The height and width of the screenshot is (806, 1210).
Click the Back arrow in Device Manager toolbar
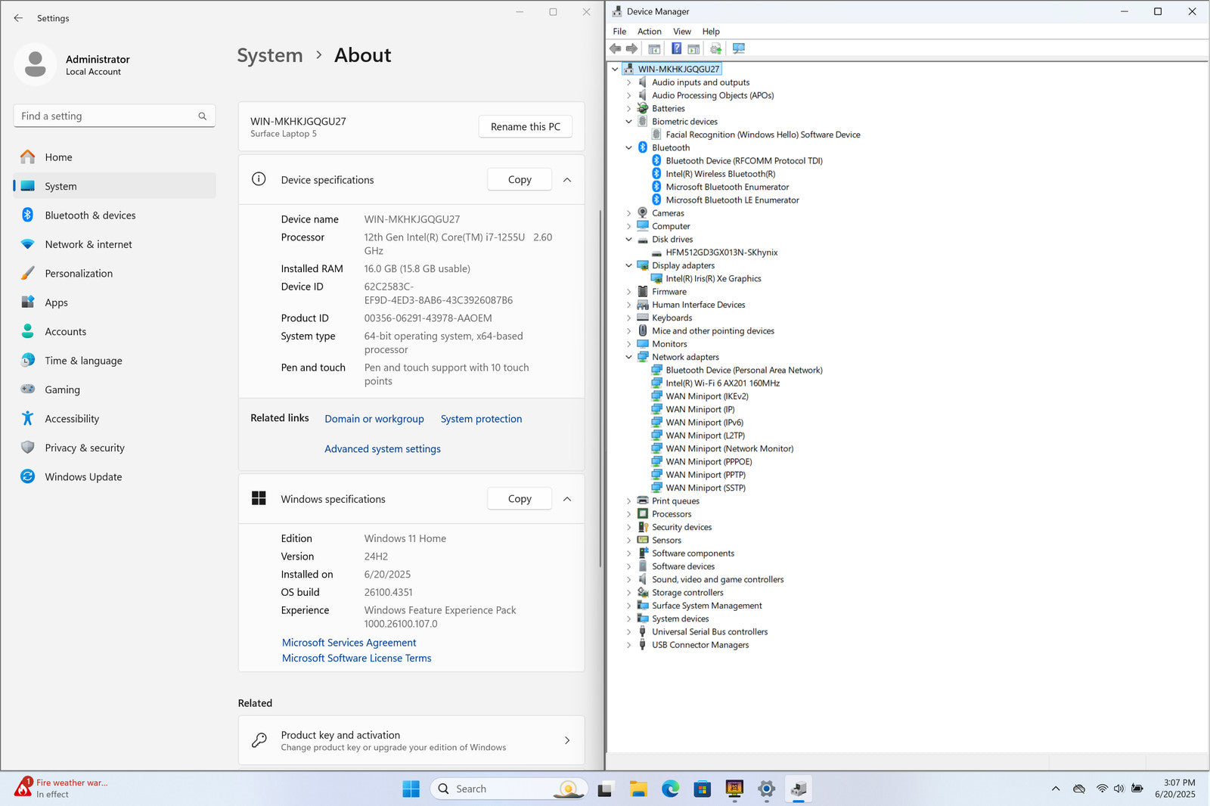pos(616,48)
